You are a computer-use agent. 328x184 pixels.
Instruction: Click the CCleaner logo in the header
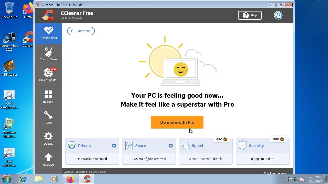[x=48, y=15]
